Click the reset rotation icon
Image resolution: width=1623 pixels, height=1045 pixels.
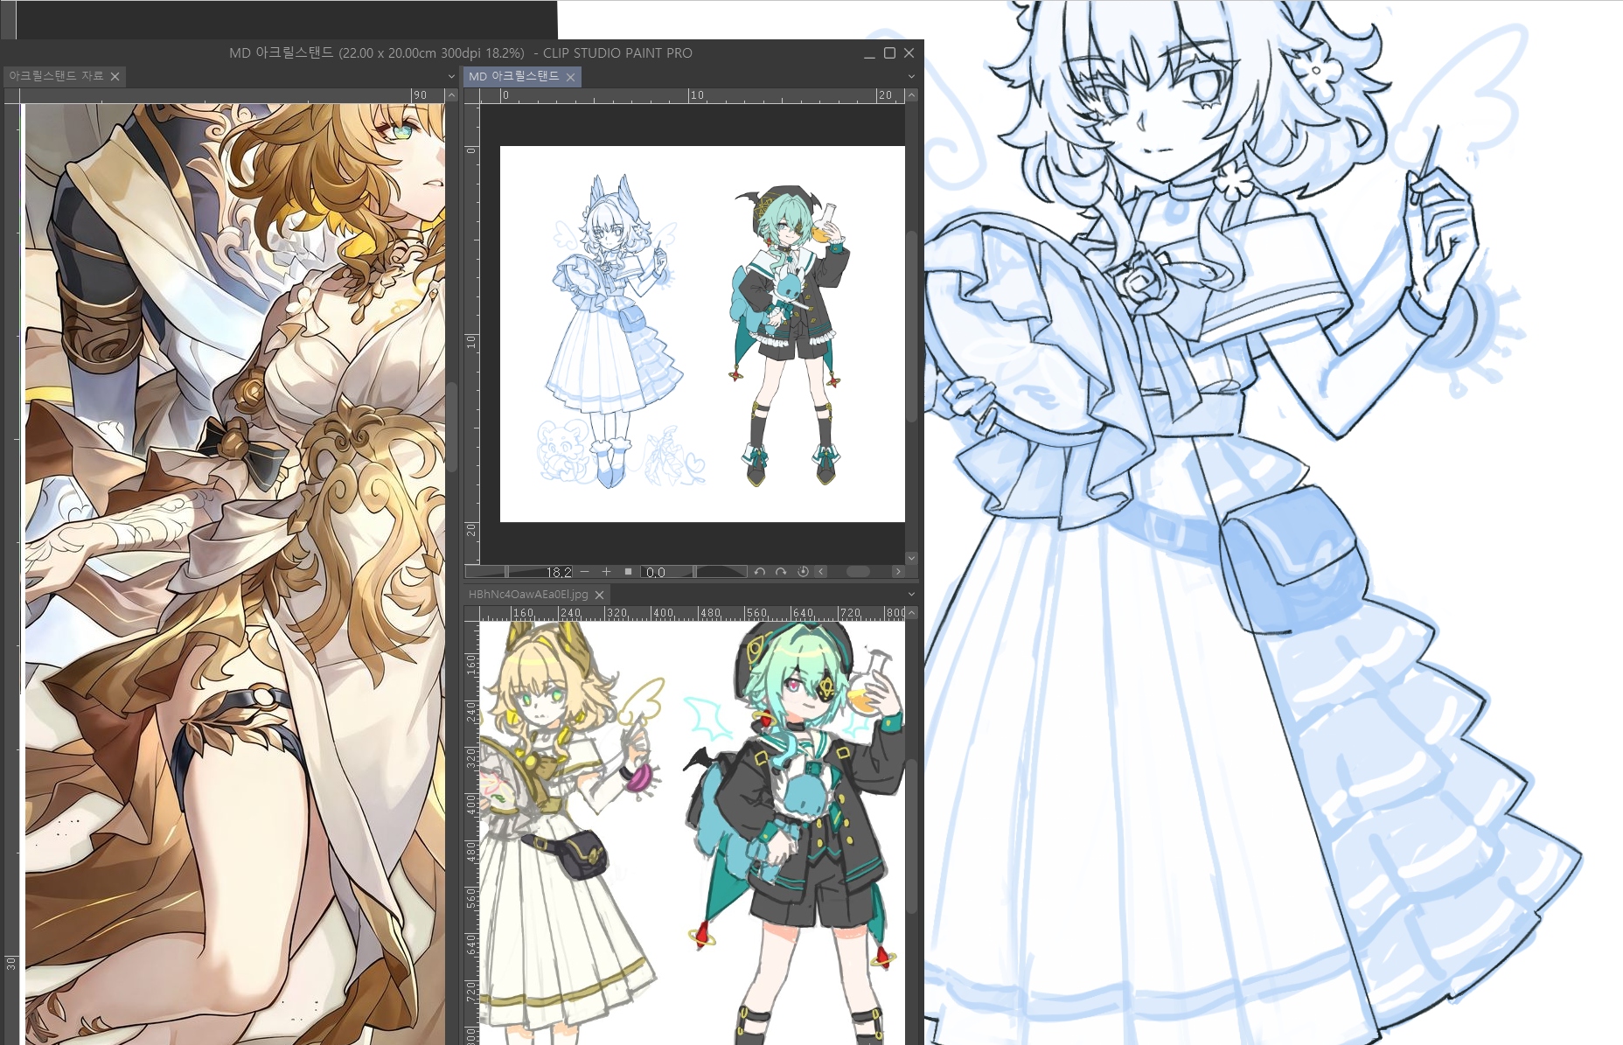pyautogui.click(x=803, y=572)
